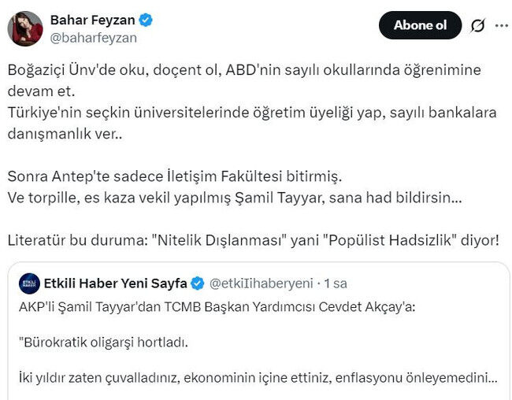
Task: Click Bahar Feyzan's profile photo
Action: click(25, 28)
